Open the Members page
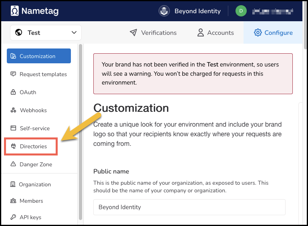This screenshot has width=308, height=226. click(31, 201)
